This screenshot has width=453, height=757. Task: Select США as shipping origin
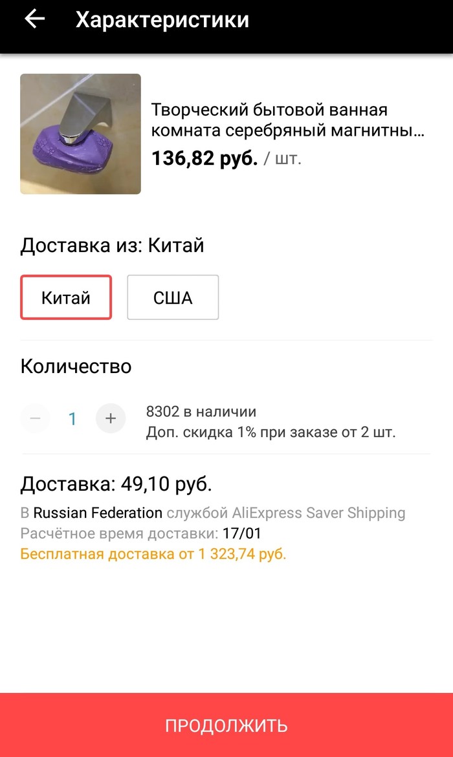[x=173, y=298]
